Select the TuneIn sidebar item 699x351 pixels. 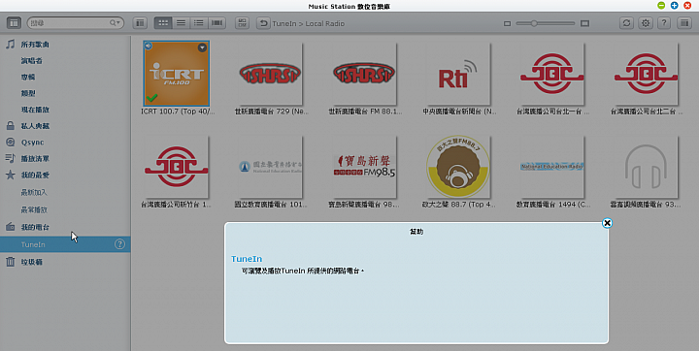(65, 244)
